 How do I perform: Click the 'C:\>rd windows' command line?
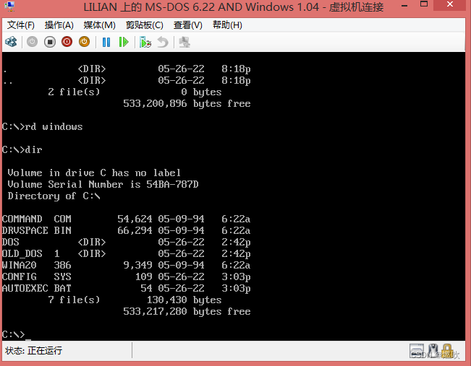[x=43, y=127]
